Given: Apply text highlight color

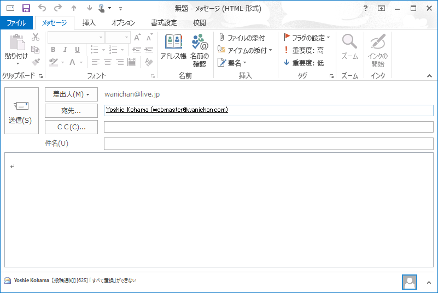Looking at the screenshot, I should (x=54, y=62).
